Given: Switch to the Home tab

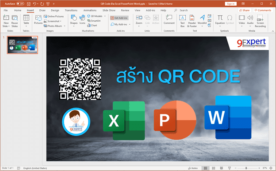Looking at the screenshot, I should tap(18, 10).
